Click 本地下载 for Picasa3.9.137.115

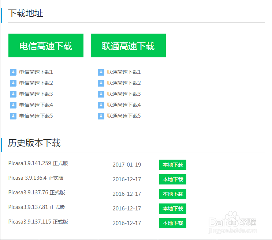pos(173,223)
